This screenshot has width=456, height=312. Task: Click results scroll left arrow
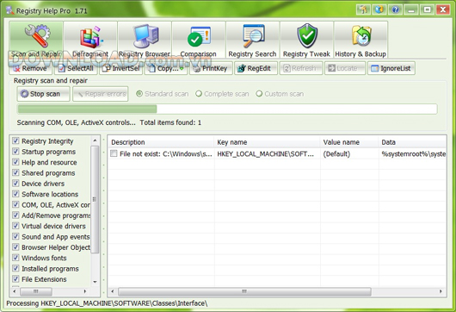click(x=113, y=291)
